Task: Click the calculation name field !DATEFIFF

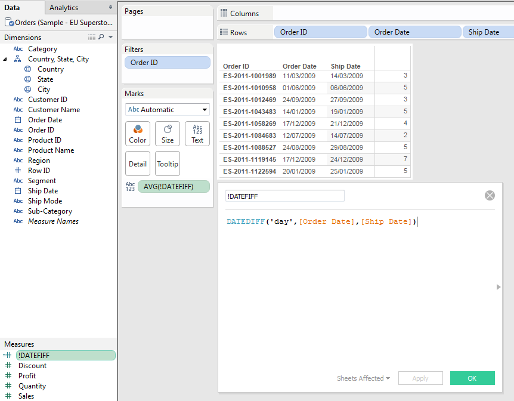Action: click(284, 196)
